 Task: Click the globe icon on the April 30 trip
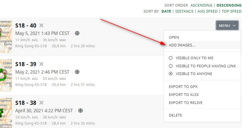(81, 111)
